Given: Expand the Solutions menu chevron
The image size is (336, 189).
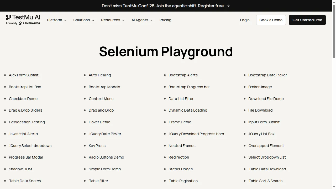Looking at the screenshot, I should point(93,20).
